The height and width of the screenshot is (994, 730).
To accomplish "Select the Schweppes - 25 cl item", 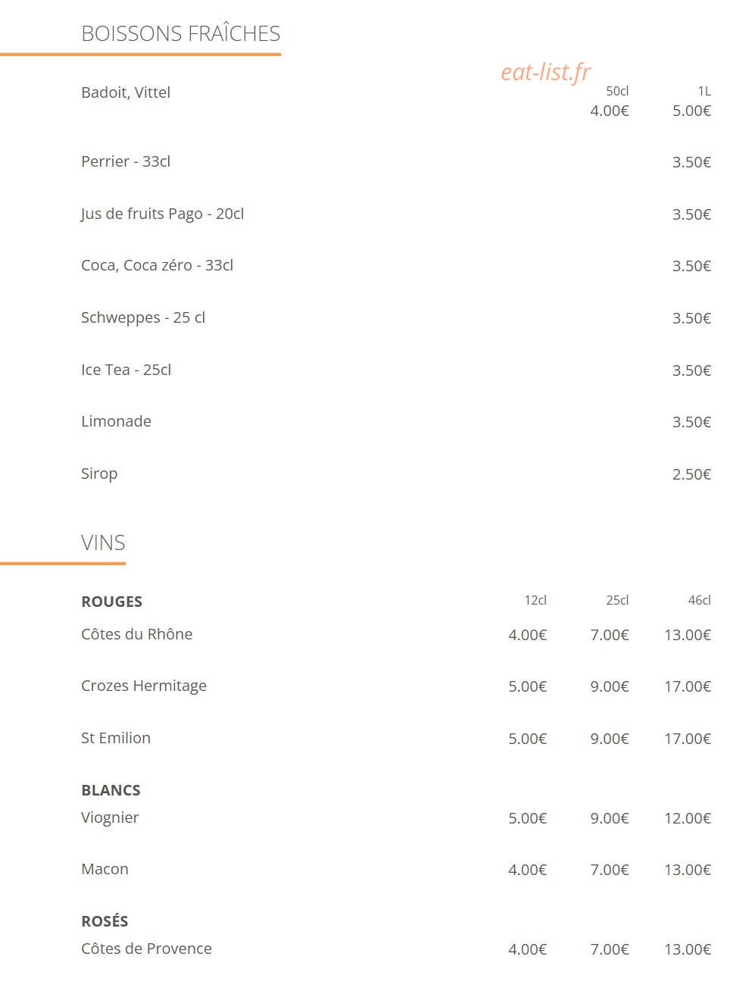I will pyautogui.click(x=143, y=317).
